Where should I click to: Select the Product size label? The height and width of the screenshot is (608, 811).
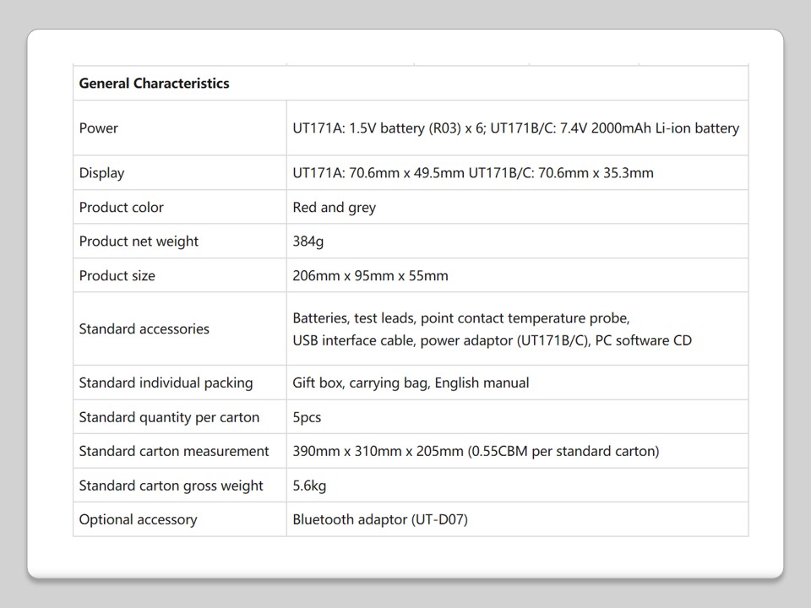(117, 276)
